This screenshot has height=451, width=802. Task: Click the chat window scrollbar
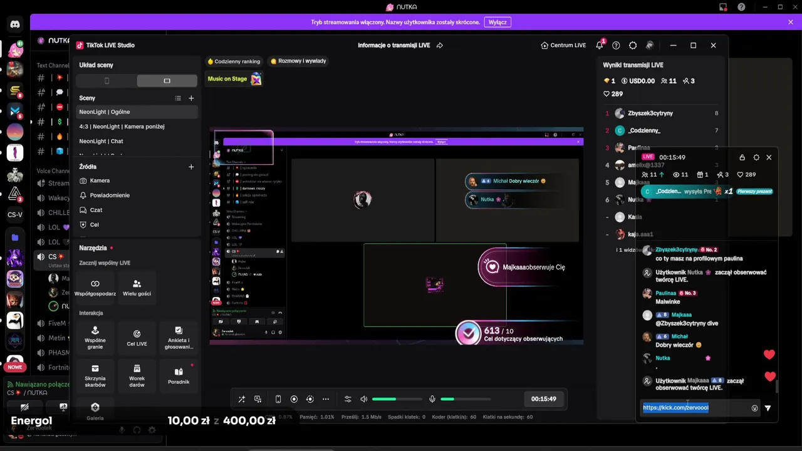tap(776, 386)
